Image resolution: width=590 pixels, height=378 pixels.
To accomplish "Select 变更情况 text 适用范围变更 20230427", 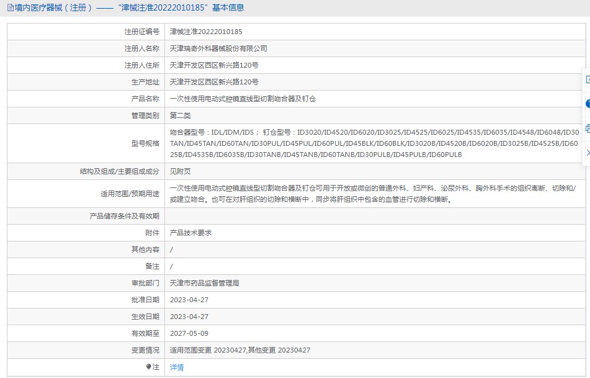I will click(x=208, y=350).
